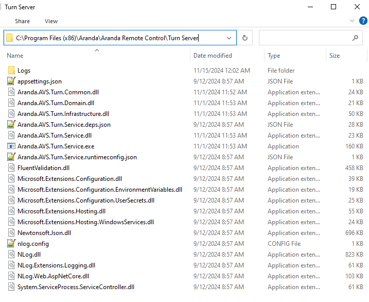The height and width of the screenshot is (302, 369).
Task: Click the search magnifier icon
Action: point(355,38)
